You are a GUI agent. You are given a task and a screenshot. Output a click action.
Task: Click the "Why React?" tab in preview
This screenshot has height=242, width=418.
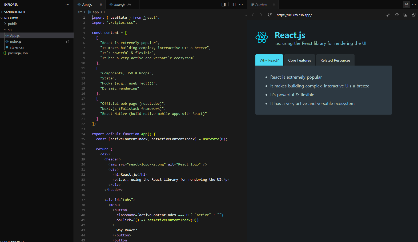(x=269, y=60)
